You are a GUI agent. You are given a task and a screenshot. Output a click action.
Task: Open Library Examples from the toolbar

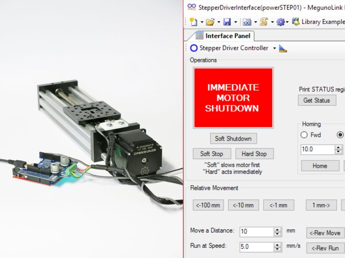click(x=318, y=22)
